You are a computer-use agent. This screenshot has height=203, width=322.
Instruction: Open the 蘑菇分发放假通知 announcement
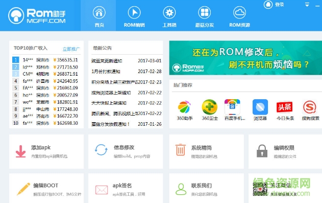click(x=111, y=124)
